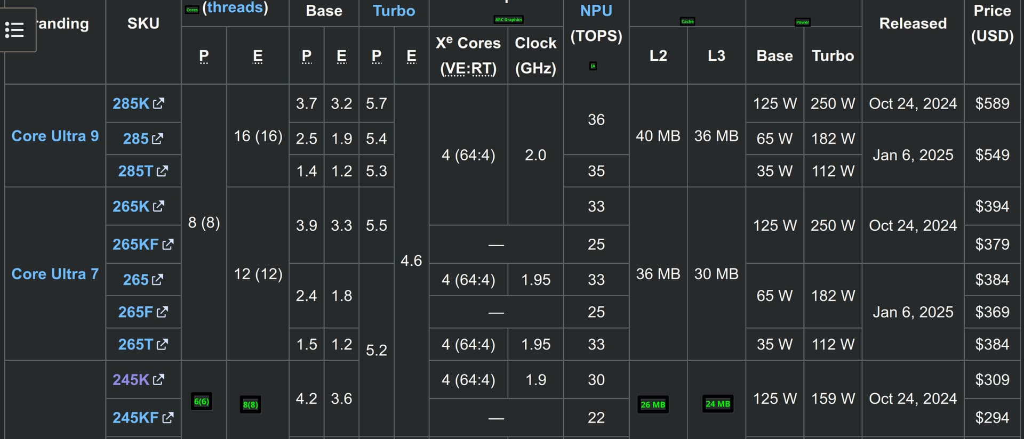Viewport: 1024px width, 439px height.
Task: Click the green ARC Graphics label
Action: 508,20
